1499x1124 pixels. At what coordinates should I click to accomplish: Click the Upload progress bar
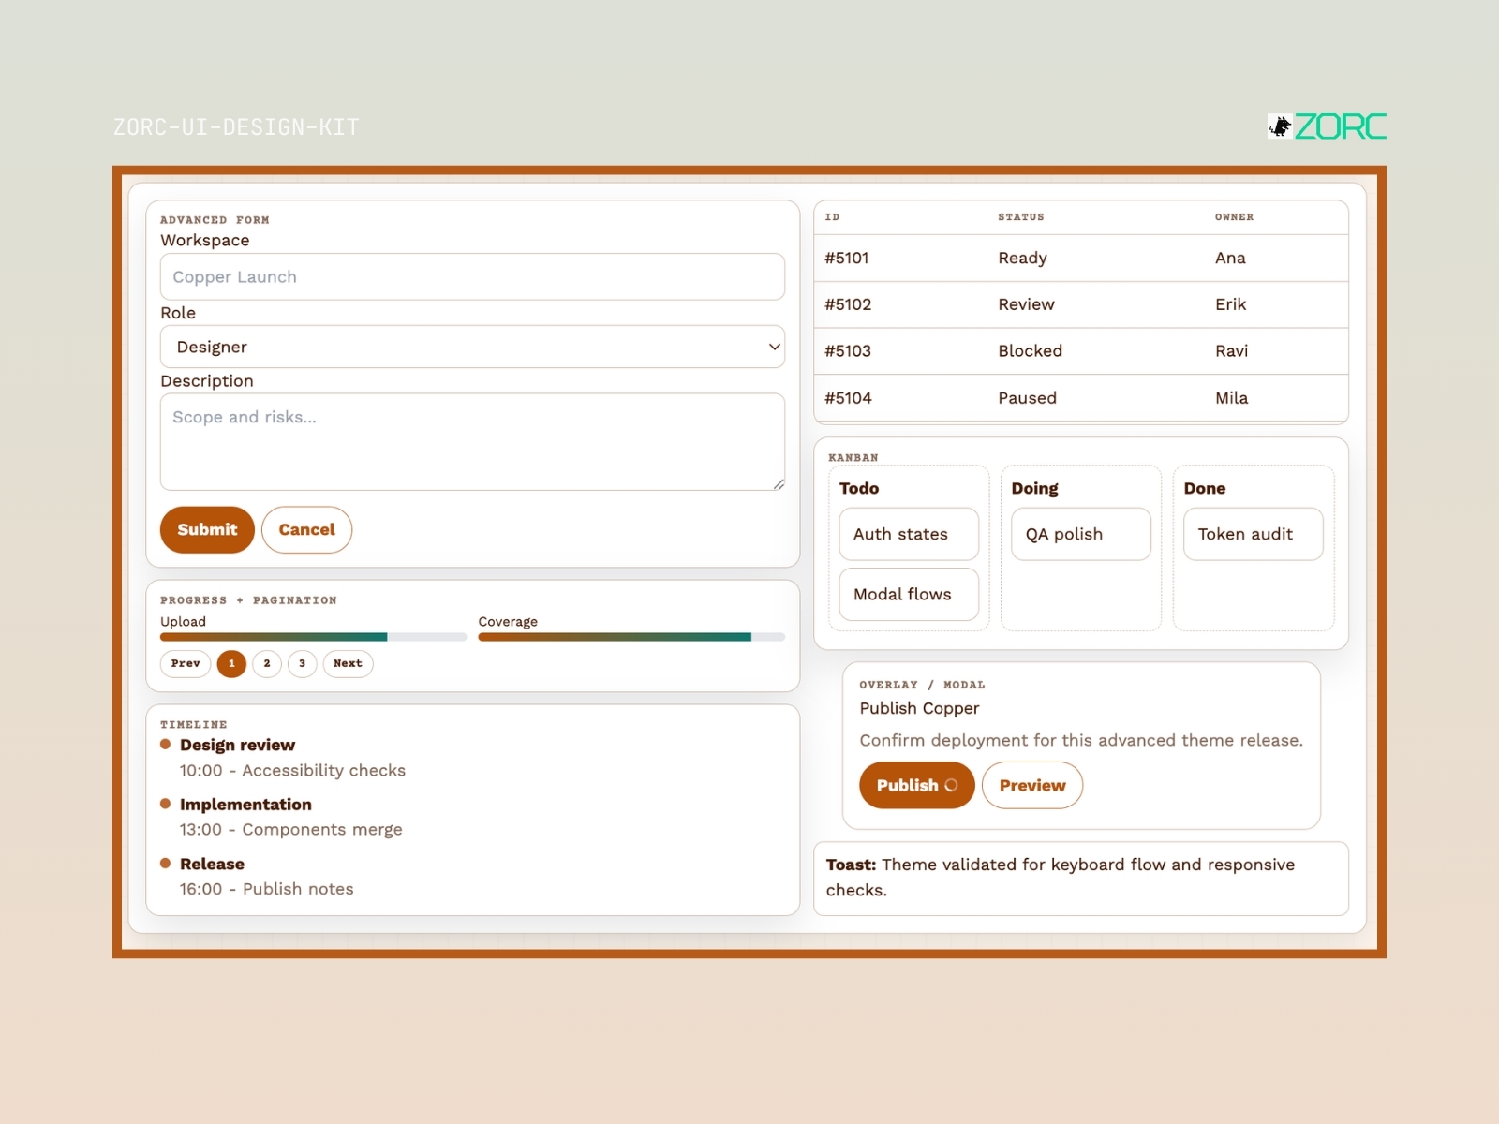point(313,637)
